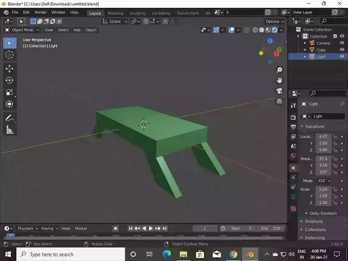The width and height of the screenshot is (348, 261).
Task: Click the Z axis gizmo circle
Action: point(270,41)
